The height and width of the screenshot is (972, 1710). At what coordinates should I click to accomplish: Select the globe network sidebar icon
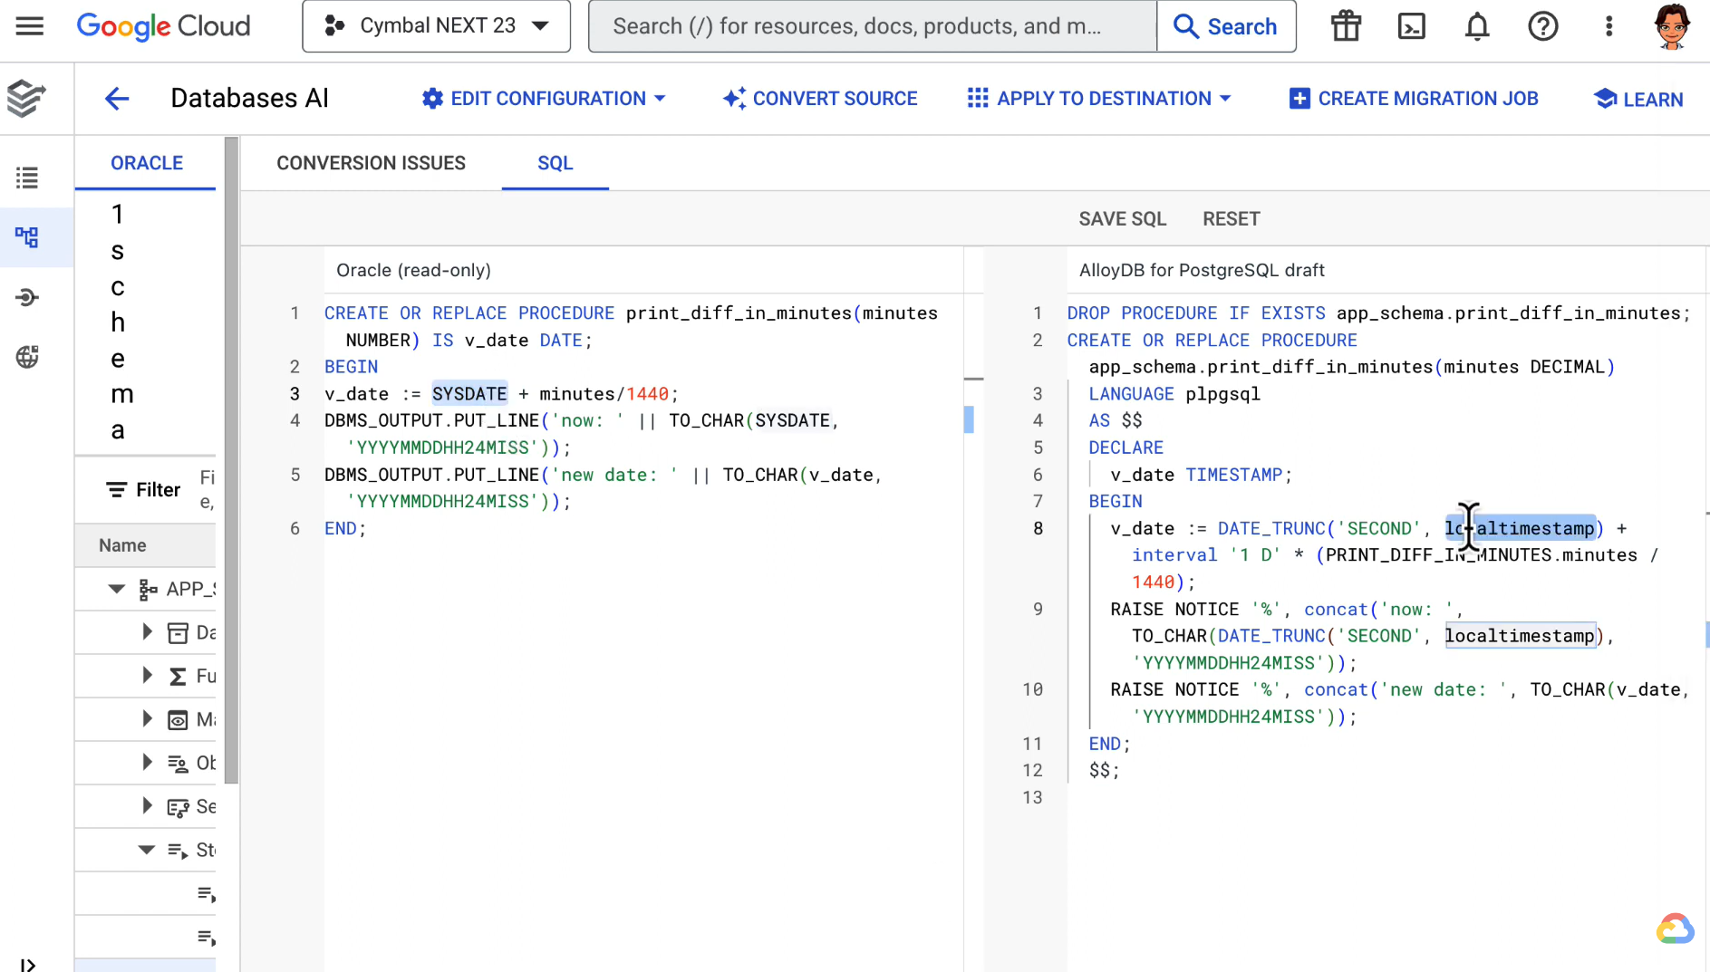(x=27, y=357)
